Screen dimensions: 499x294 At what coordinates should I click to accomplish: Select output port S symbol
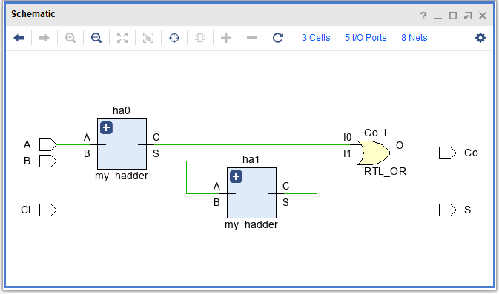pos(447,210)
